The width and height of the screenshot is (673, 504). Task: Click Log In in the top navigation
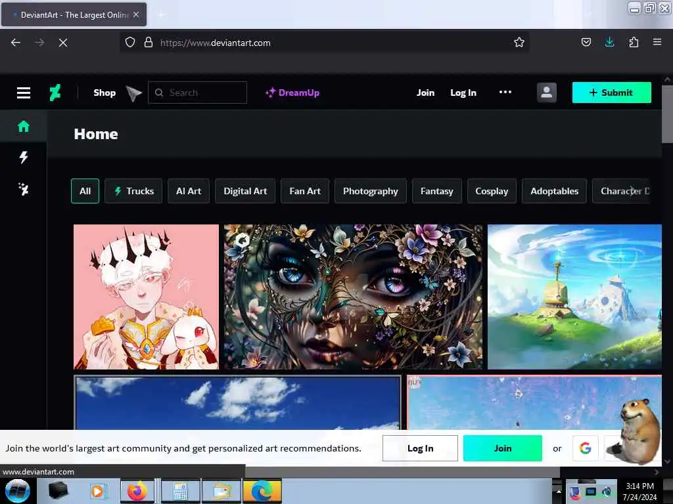463,93
